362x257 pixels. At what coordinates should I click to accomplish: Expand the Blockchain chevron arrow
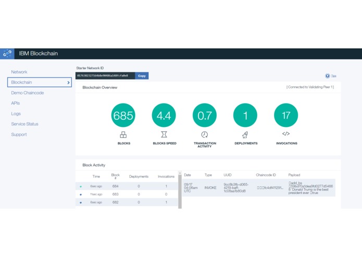tap(68, 83)
